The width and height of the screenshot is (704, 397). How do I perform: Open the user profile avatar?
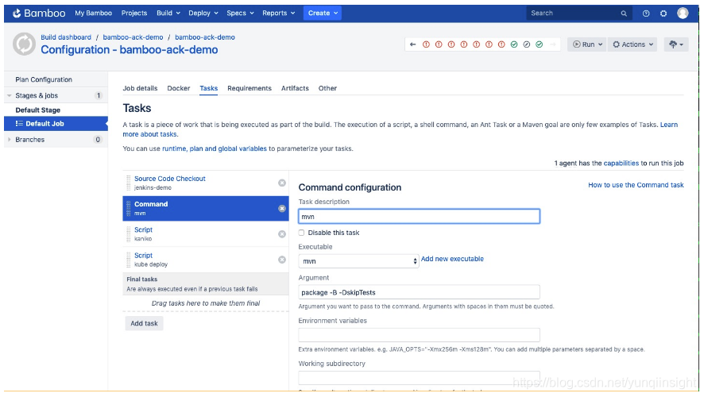click(x=683, y=13)
